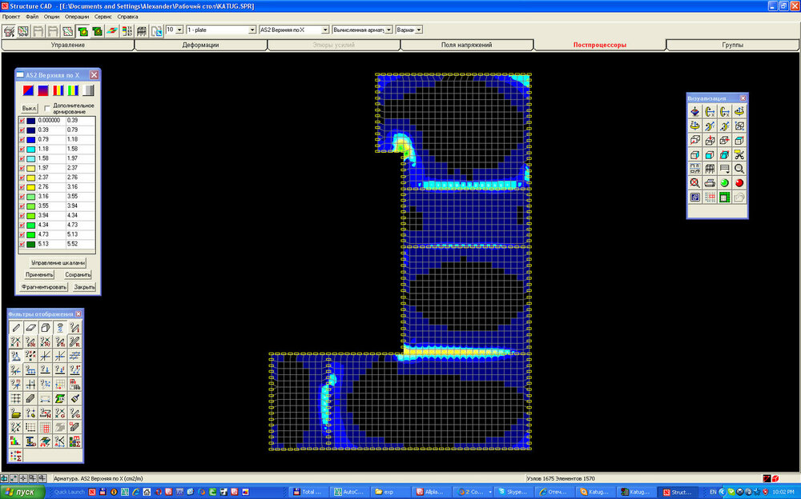Click the green ball icon in Визуализация
Image resolution: width=801 pixels, height=499 pixels.
click(x=724, y=183)
